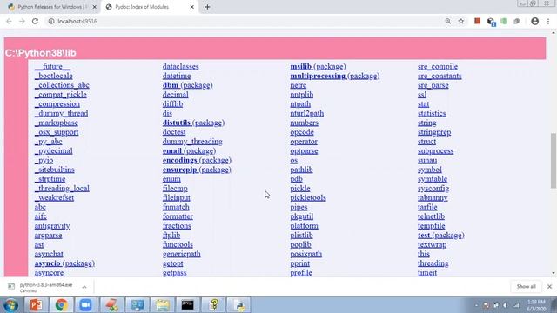Open PowerPoint from the taskbar

[36, 305]
